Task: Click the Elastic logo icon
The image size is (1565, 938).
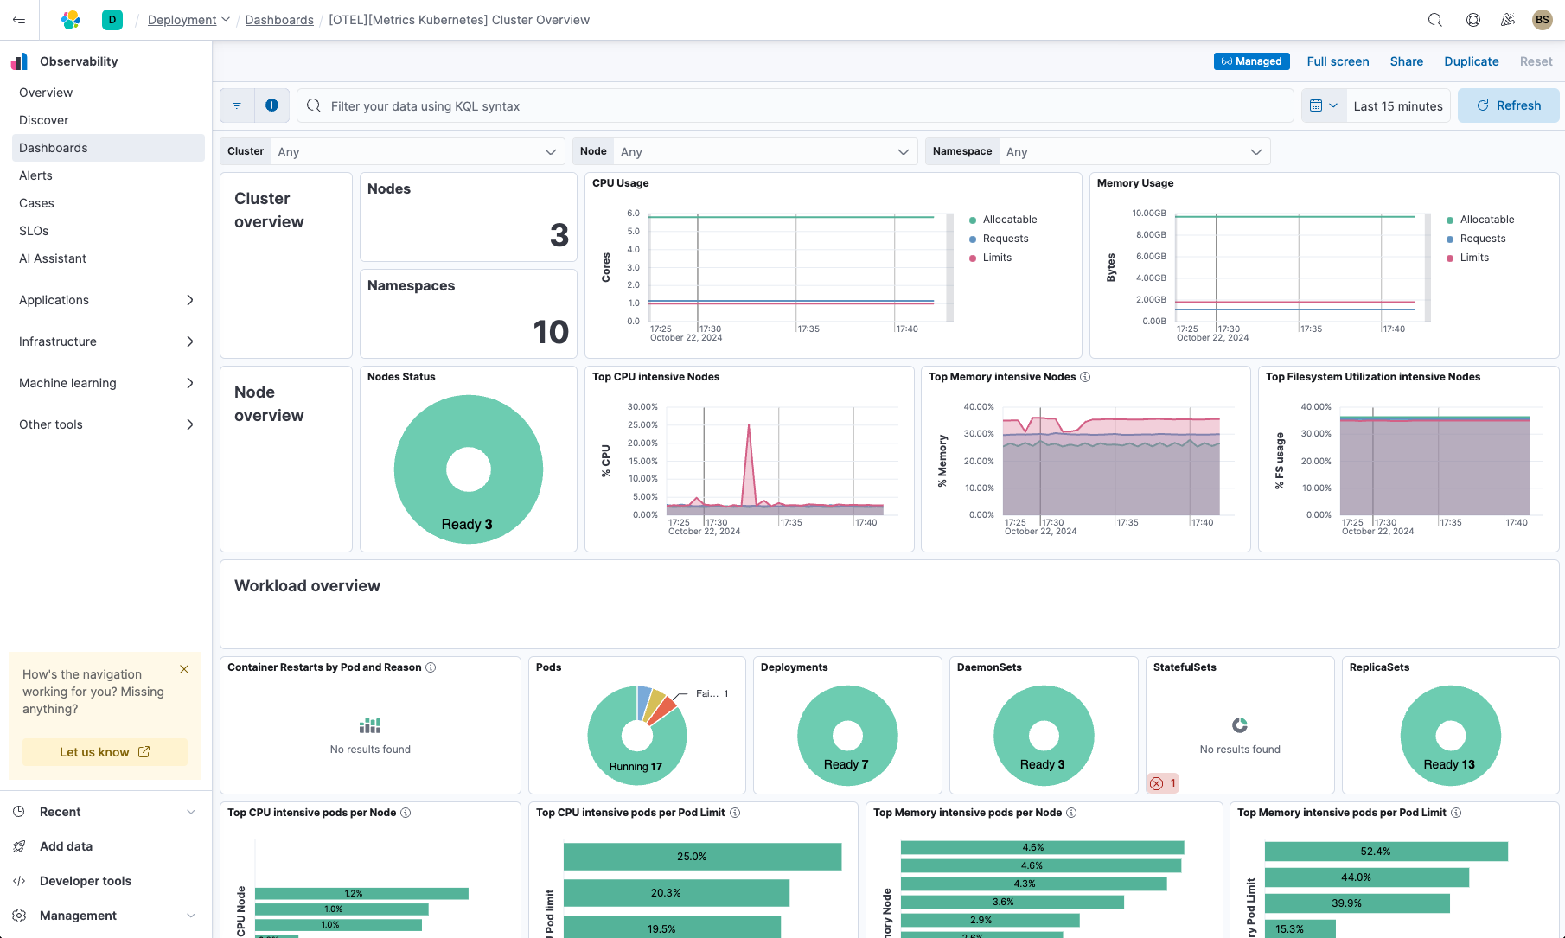Action: [x=71, y=20]
